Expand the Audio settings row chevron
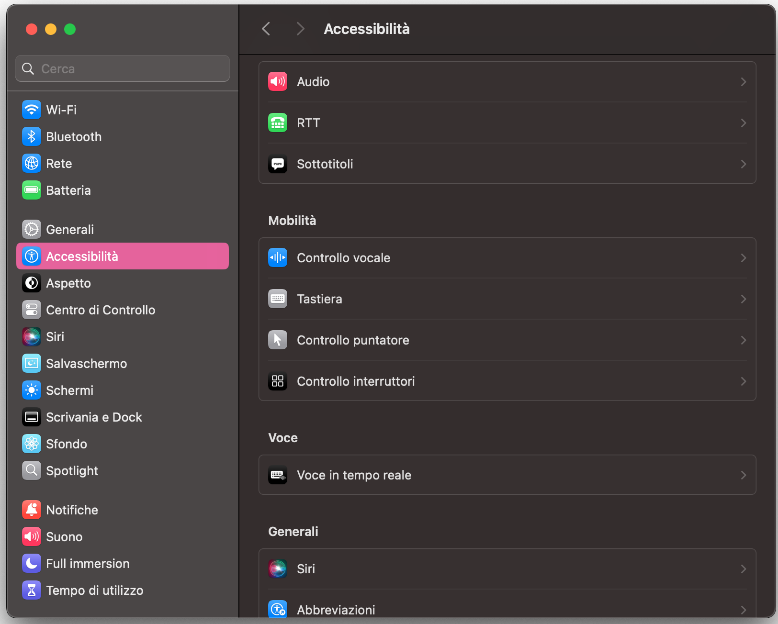Image resolution: width=778 pixels, height=624 pixels. [743, 81]
